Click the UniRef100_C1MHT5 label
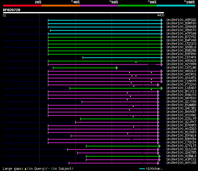This screenshot has height=171, width=198. [x=181, y=81]
